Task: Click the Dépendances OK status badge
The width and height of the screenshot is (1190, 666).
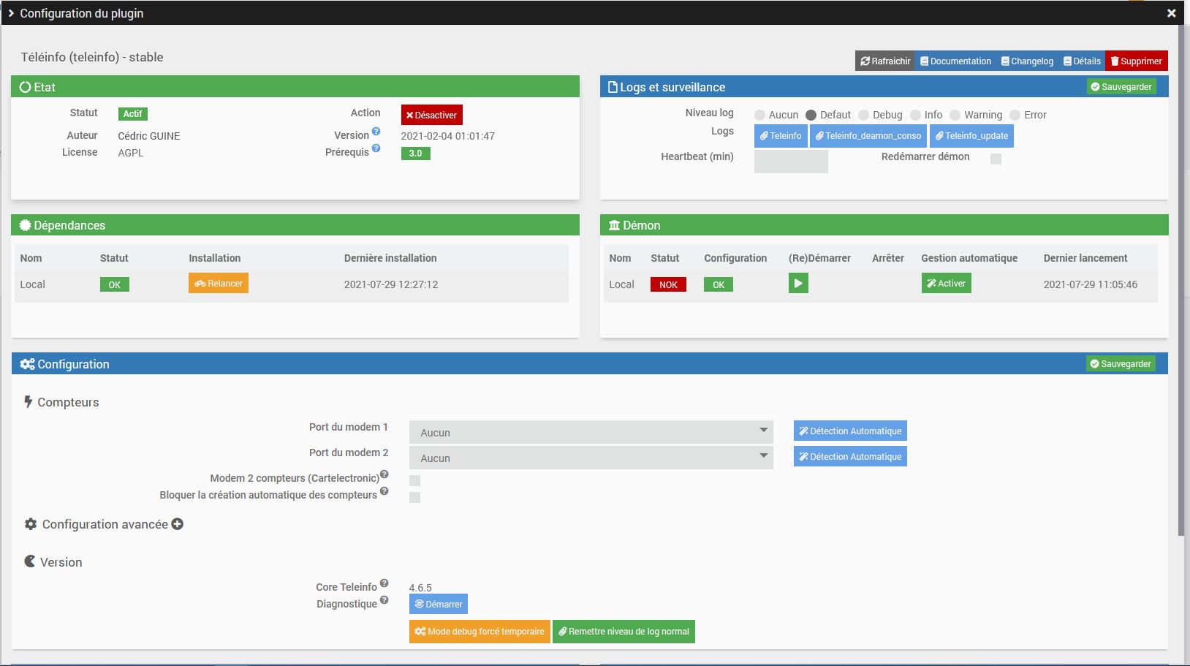Action: tap(115, 285)
